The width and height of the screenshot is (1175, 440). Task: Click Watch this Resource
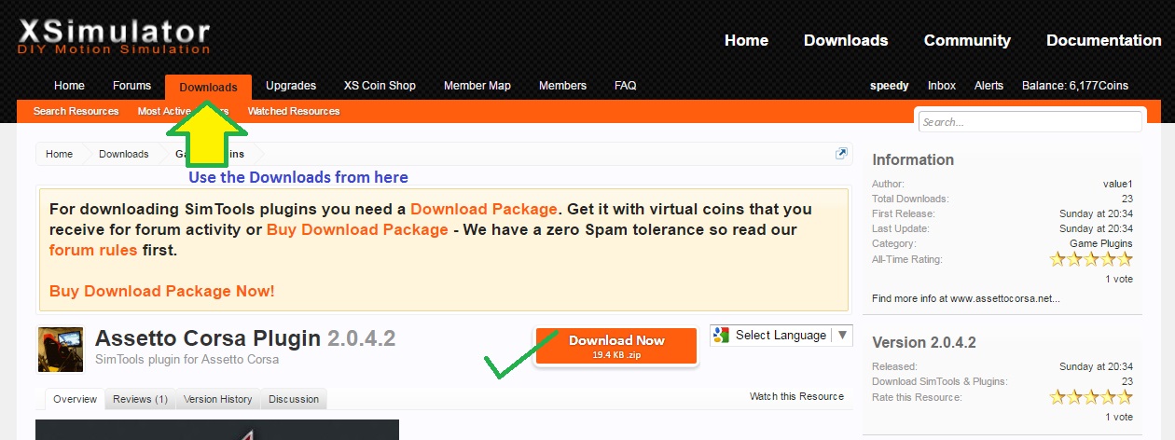[796, 396]
